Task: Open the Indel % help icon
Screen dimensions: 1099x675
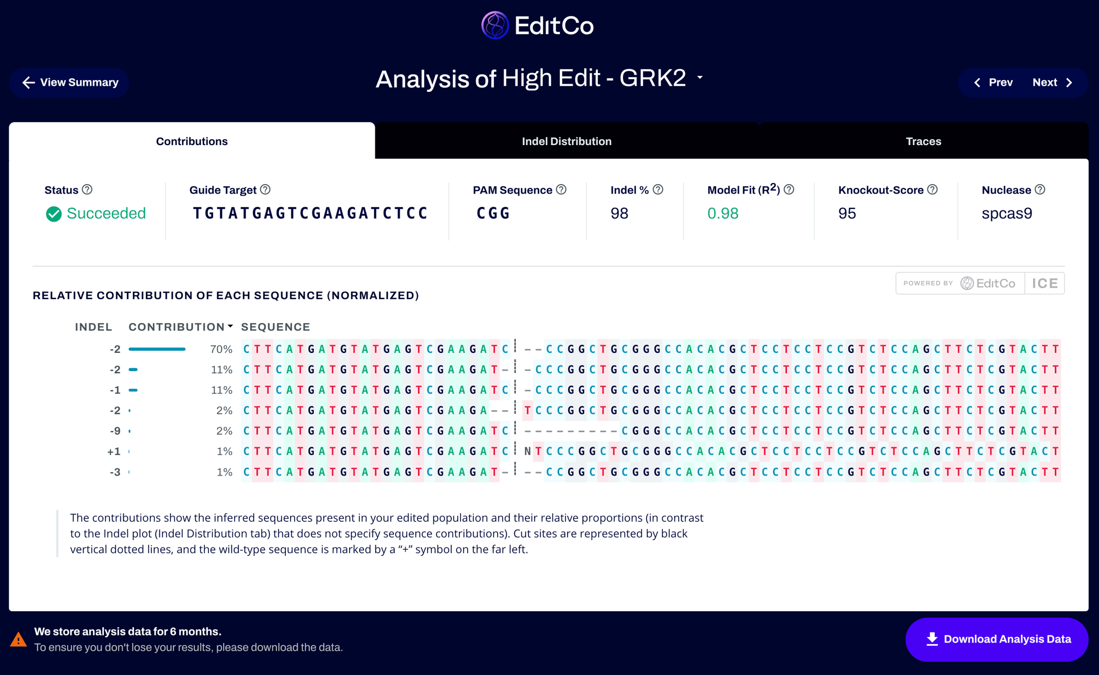Action: point(658,190)
